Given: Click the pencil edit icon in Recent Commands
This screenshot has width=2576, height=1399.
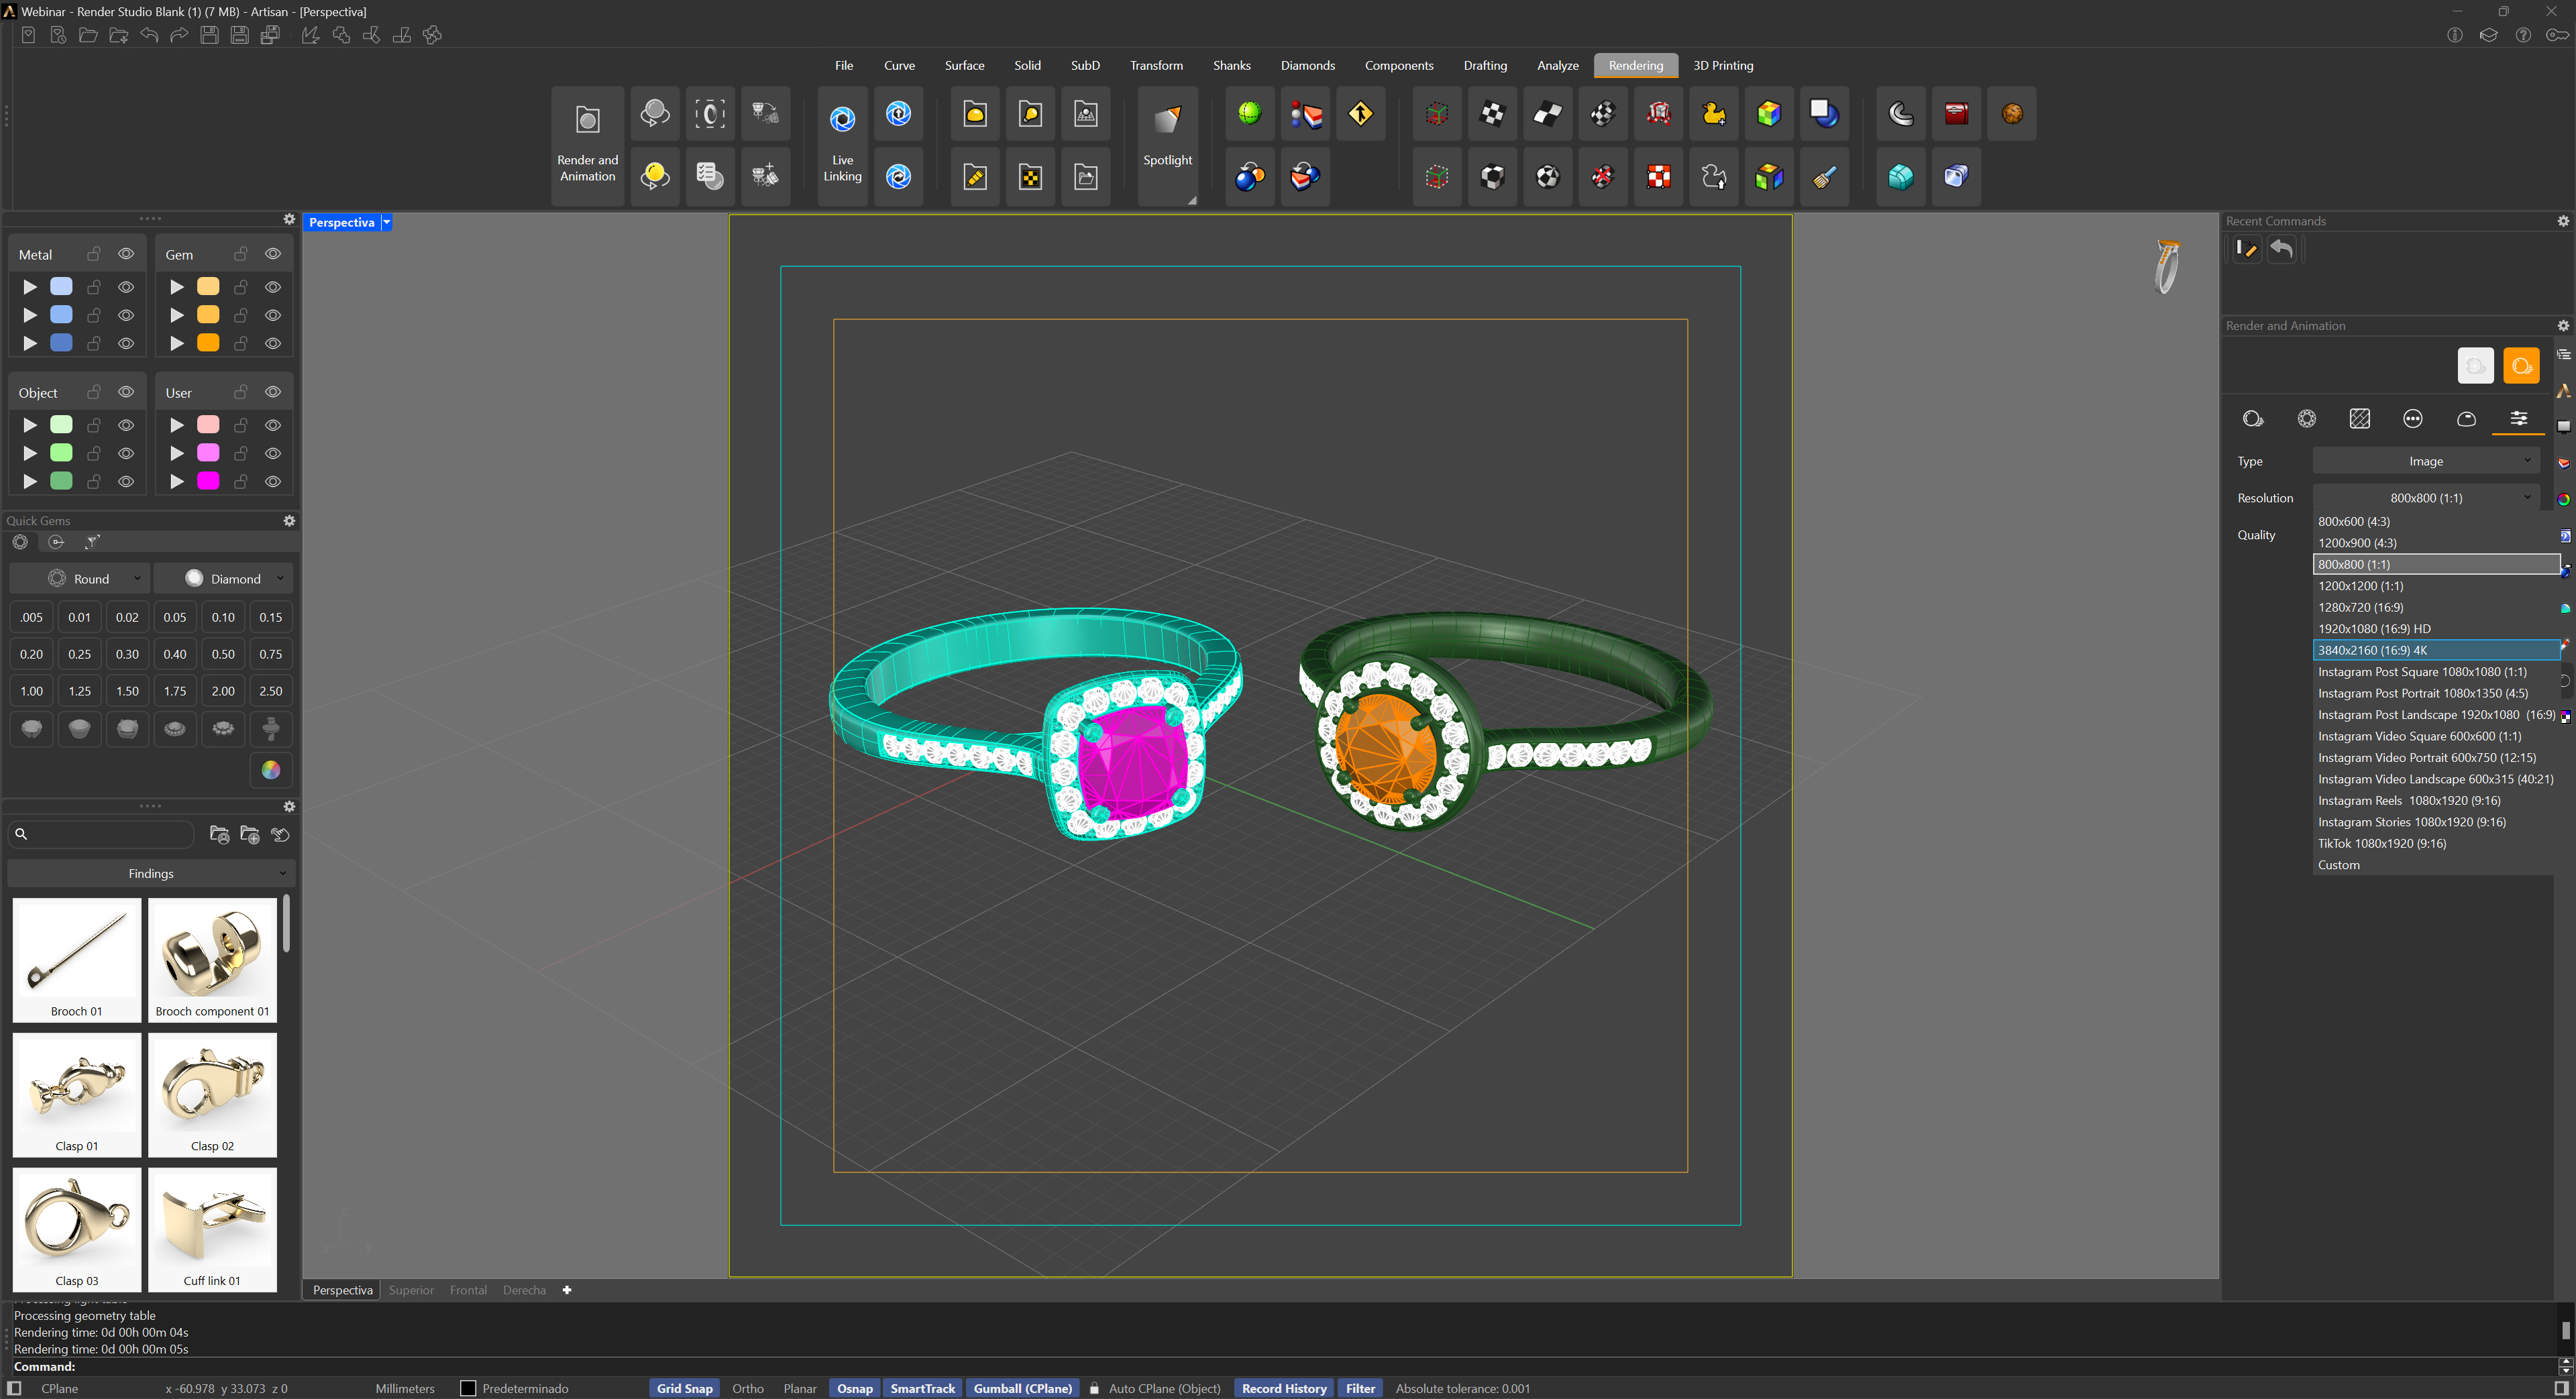Looking at the screenshot, I should (2247, 249).
